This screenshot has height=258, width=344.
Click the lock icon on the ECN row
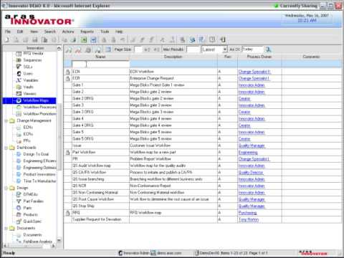(x=68, y=72)
